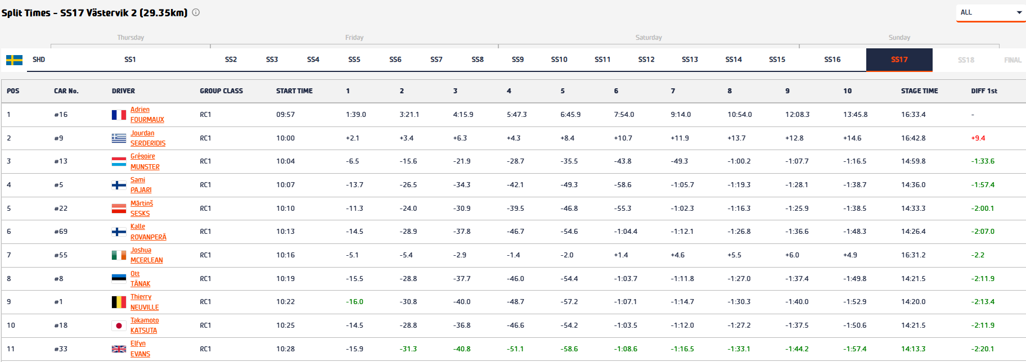Select the greyed SS18 tab

point(966,60)
